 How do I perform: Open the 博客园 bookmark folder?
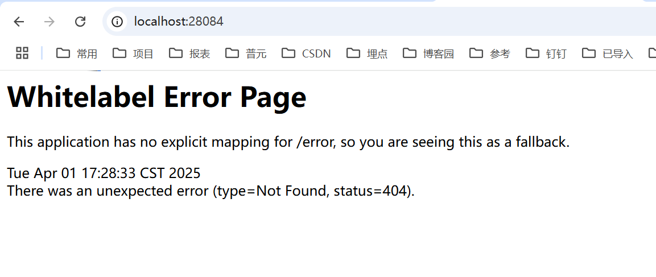click(x=428, y=53)
